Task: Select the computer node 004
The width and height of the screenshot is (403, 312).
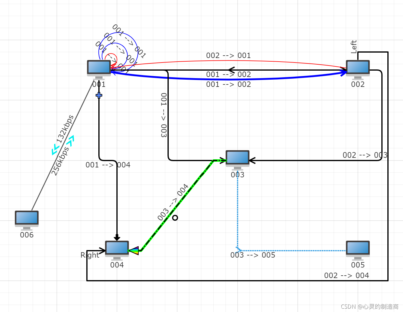Action: pos(117,250)
